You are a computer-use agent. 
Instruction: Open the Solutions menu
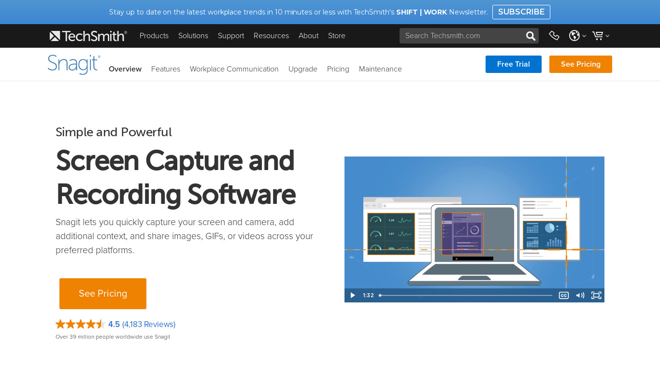pyautogui.click(x=193, y=36)
